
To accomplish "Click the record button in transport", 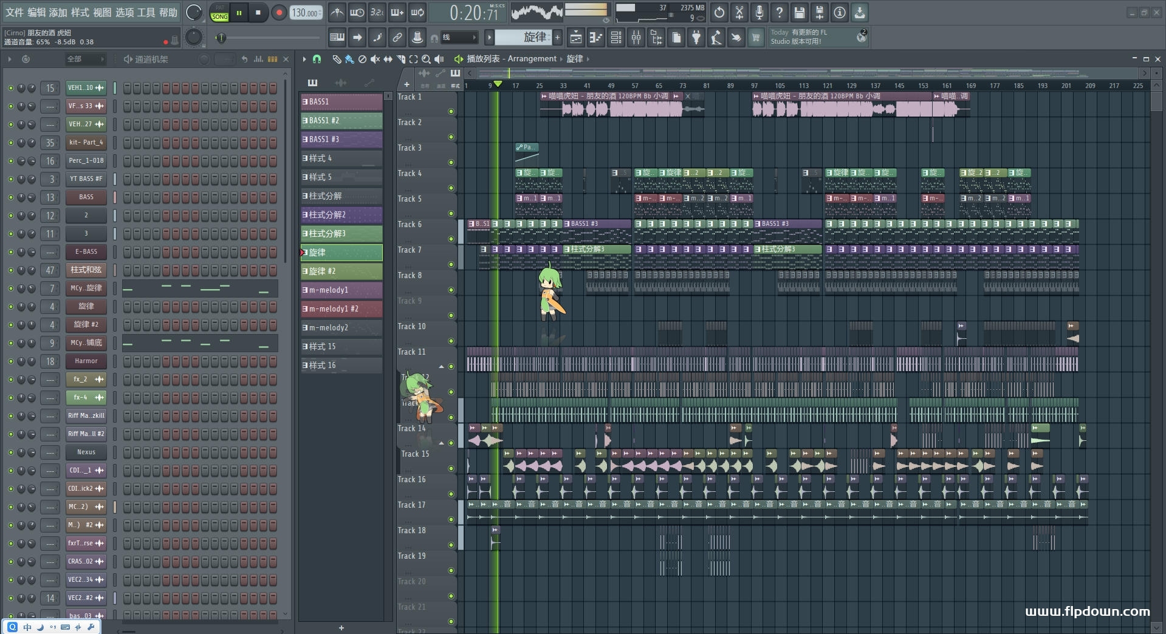I will [279, 13].
